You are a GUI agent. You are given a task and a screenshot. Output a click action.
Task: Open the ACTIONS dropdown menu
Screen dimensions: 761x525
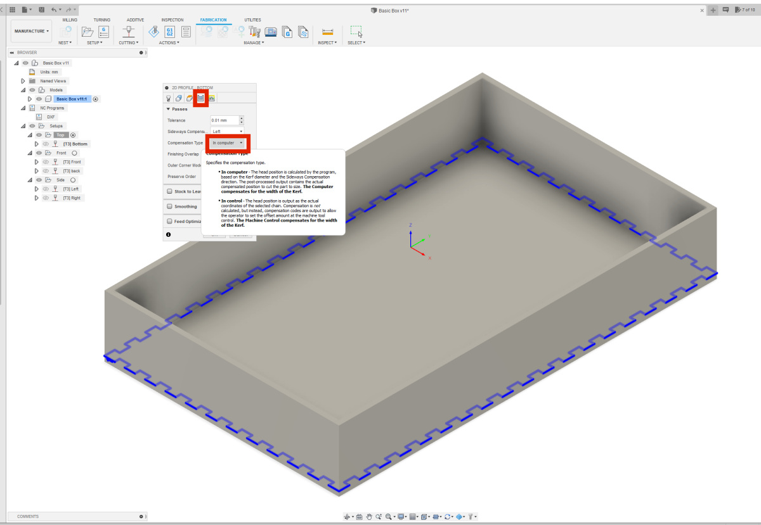click(169, 42)
